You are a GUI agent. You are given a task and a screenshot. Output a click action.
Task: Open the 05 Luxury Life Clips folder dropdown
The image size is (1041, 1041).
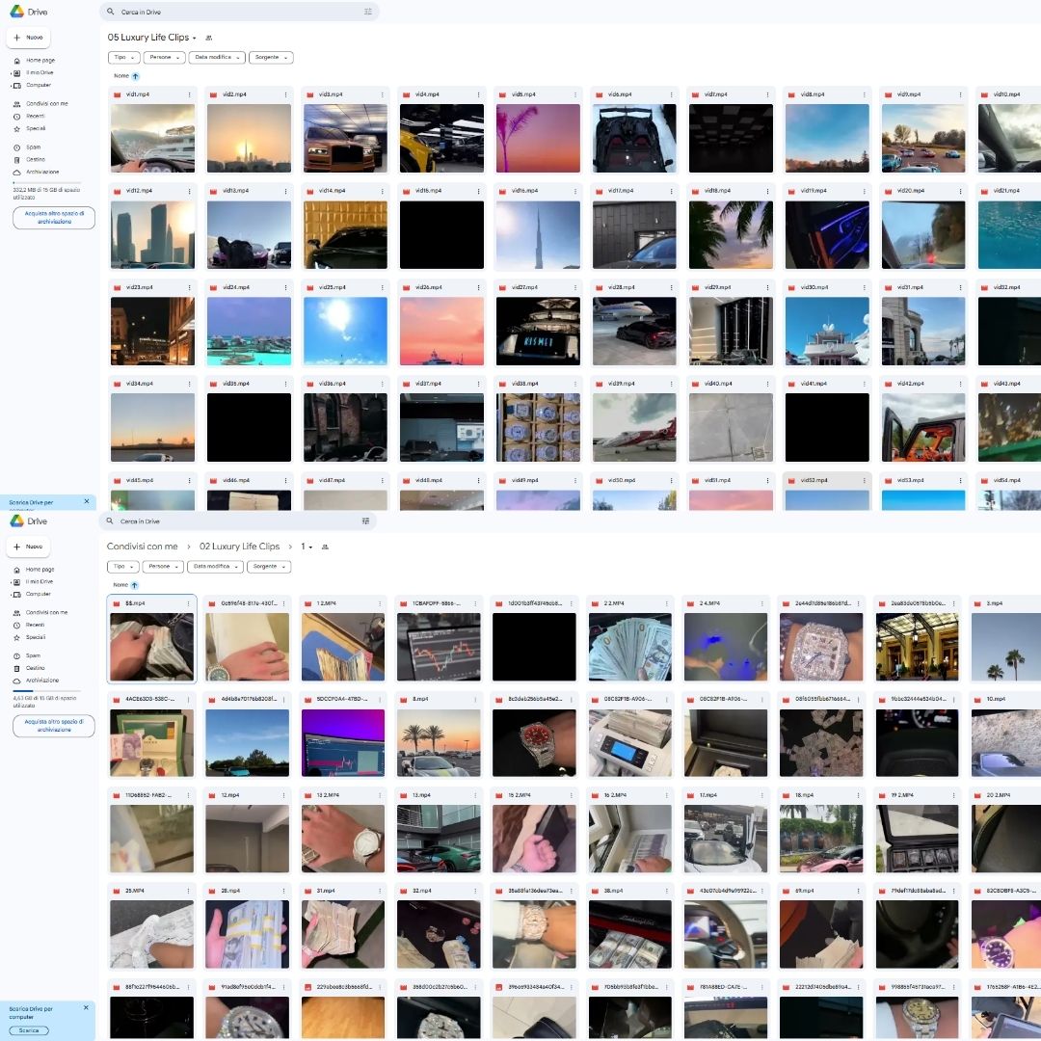click(x=195, y=38)
